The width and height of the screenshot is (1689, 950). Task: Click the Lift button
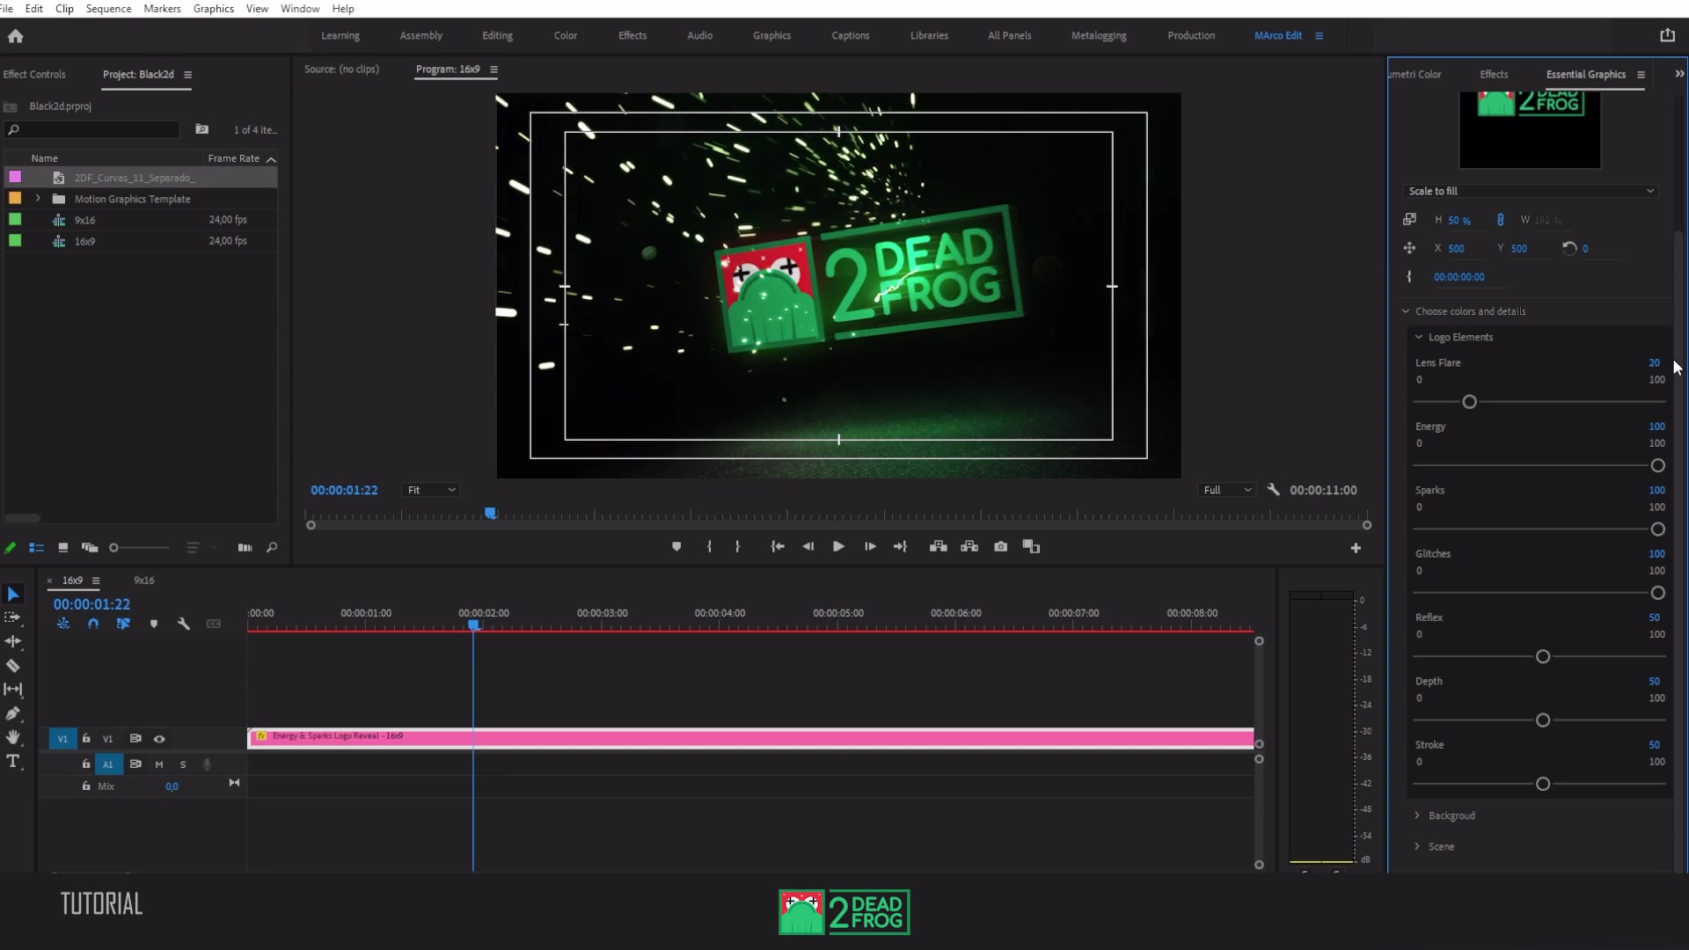point(939,547)
